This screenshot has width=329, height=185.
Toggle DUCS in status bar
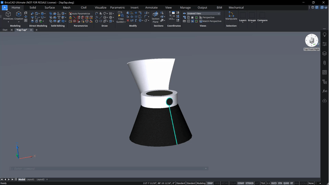pyautogui.click(x=274, y=183)
